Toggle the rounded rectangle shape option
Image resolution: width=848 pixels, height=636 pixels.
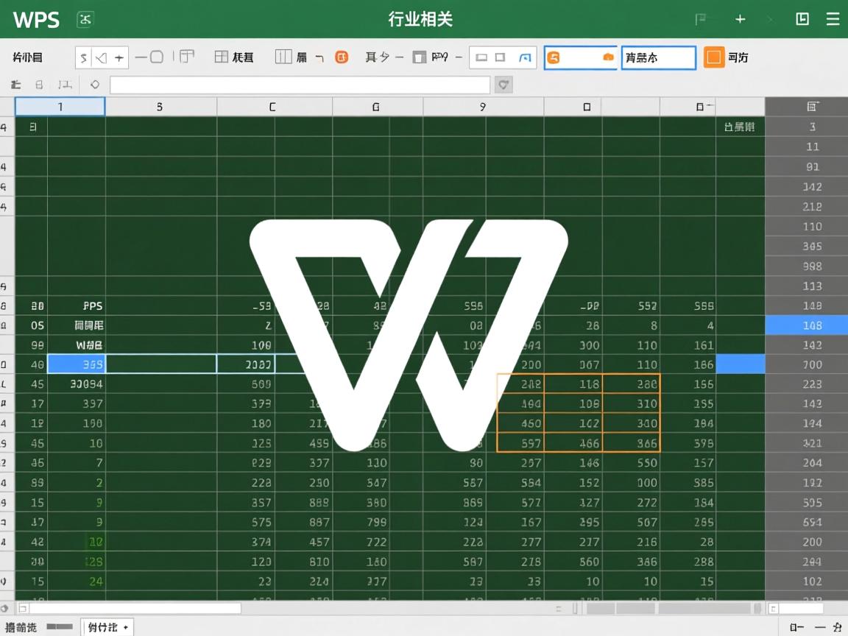155,57
